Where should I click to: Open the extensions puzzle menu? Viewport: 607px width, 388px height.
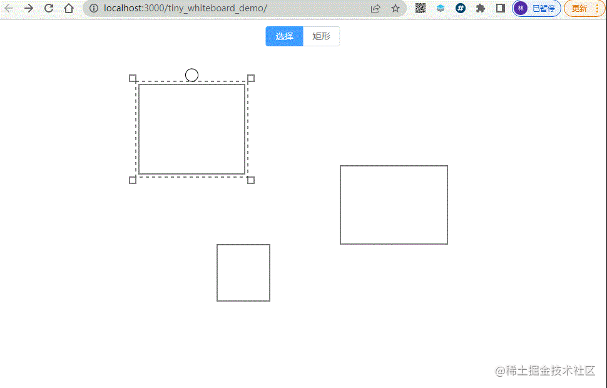pos(481,8)
